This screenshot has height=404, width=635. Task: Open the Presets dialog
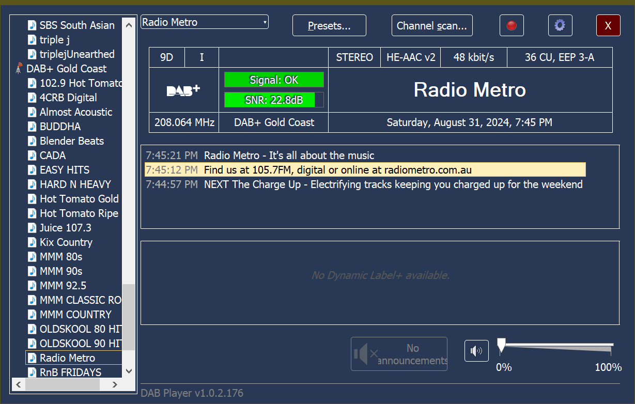329,25
